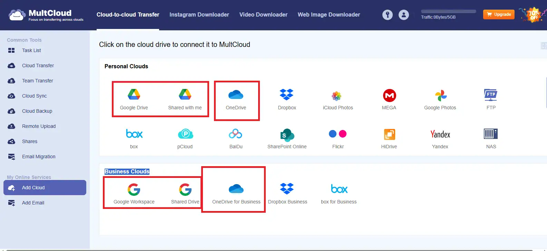Choose the Dropbox cloud drive

tap(287, 95)
